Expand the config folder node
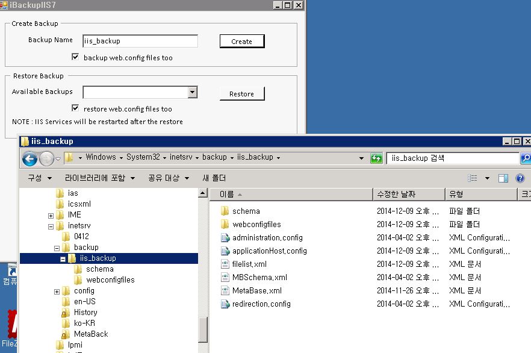The image size is (531, 353). pos(57,291)
